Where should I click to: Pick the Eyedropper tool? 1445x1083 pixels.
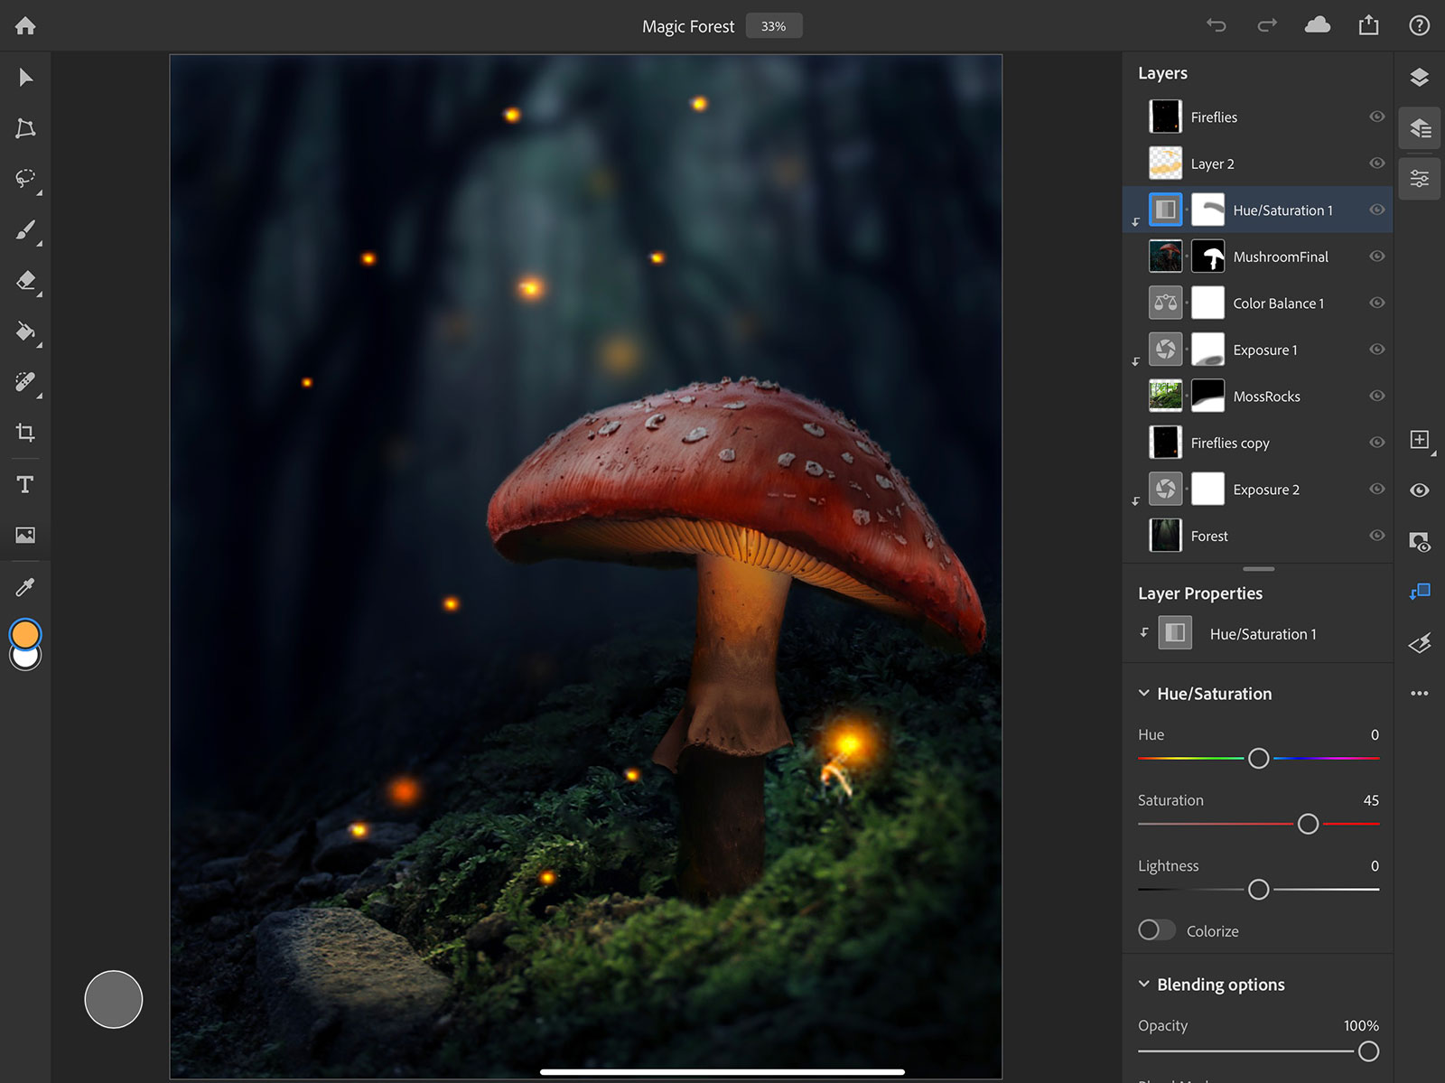25,588
